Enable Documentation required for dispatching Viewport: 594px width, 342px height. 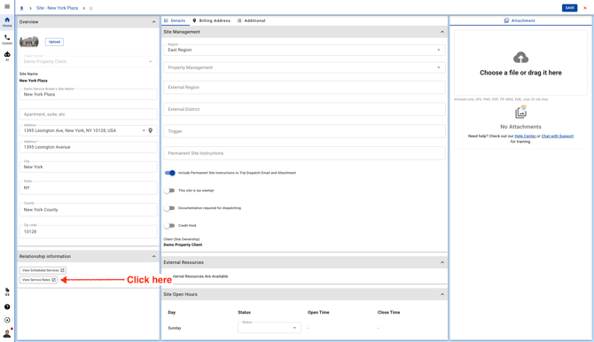(x=169, y=208)
